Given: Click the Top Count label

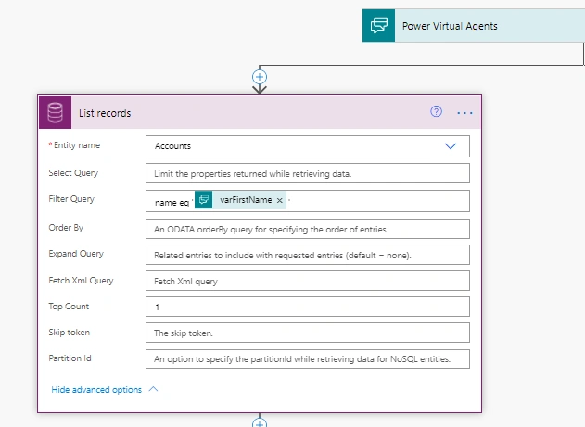Looking at the screenshot, I should click(x=69, y=307).
